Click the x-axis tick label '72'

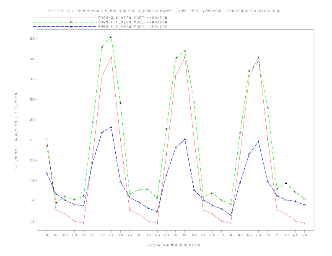click(267, 235)
